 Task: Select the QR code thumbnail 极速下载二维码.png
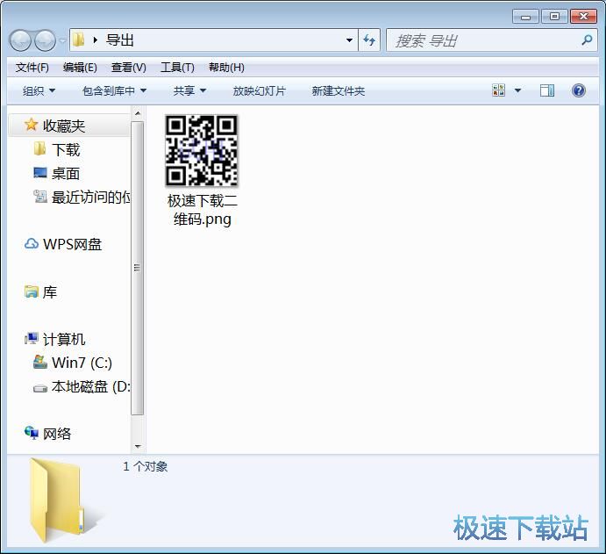[x=202, y=150]
